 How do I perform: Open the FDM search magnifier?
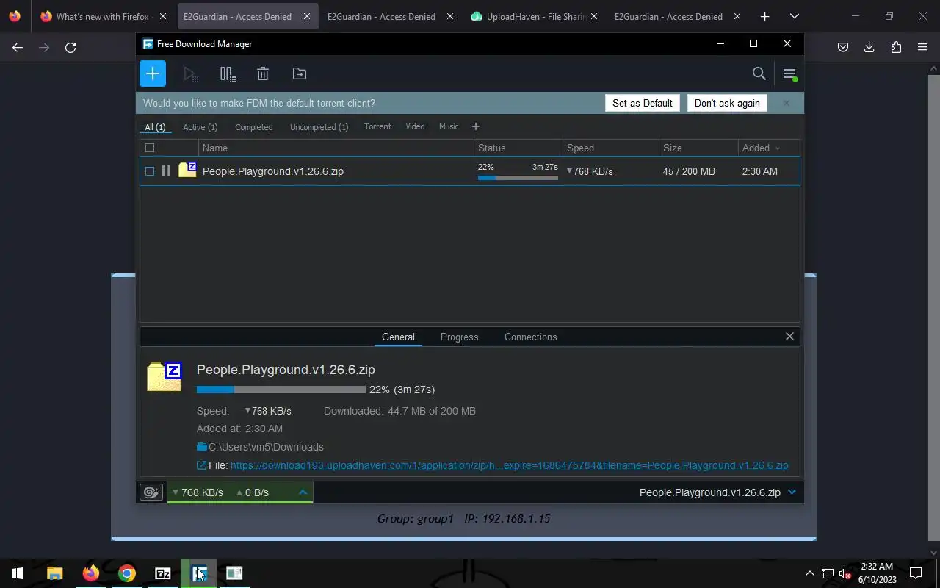point(759,73)
